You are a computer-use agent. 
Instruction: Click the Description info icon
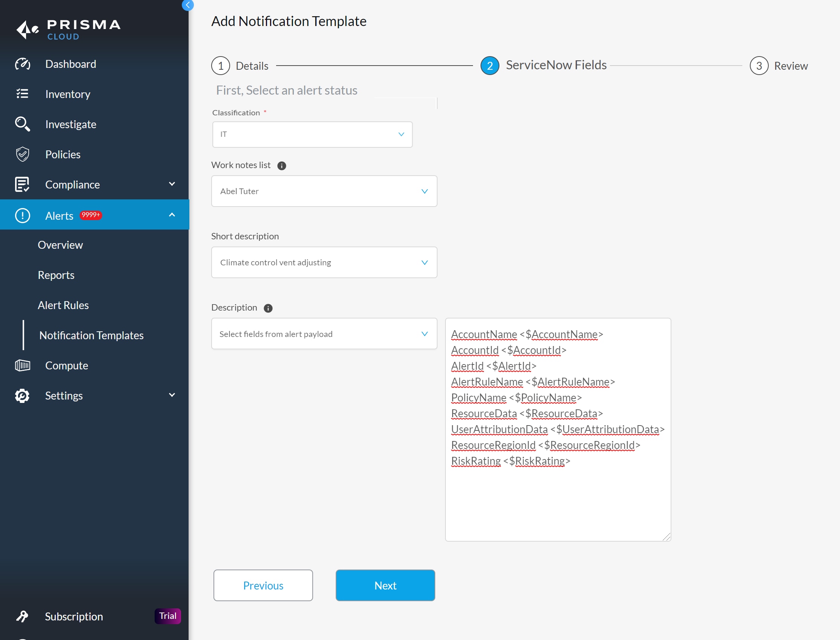tap(268, 308)
